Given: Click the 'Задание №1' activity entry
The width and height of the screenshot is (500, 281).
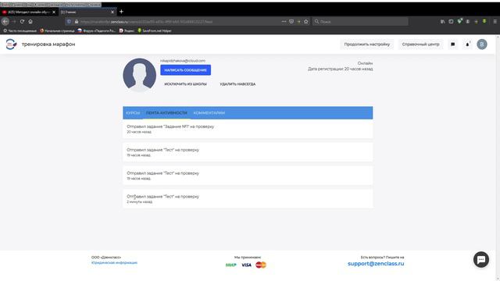Looking at the screenshot, I should 248,129.
